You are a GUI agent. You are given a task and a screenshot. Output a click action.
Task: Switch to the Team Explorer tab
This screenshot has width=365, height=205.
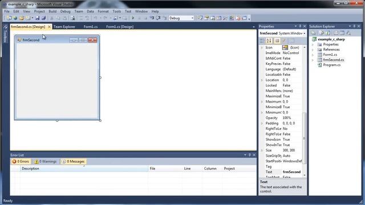(x=64, y=27)
